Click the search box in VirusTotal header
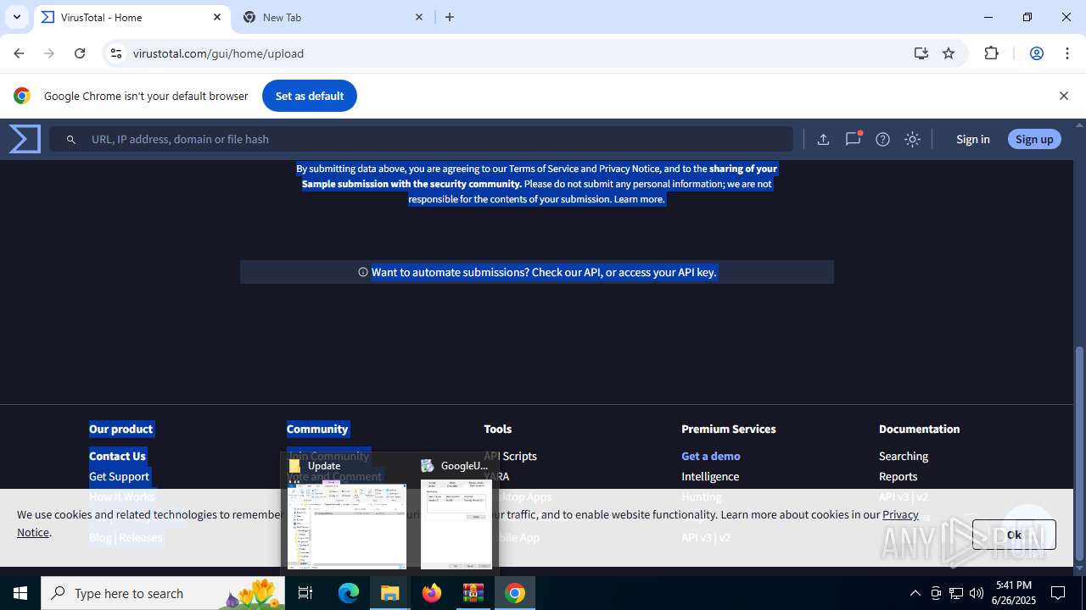The height and width of the screenshot is (610, 1086). [x=421, y=139]
